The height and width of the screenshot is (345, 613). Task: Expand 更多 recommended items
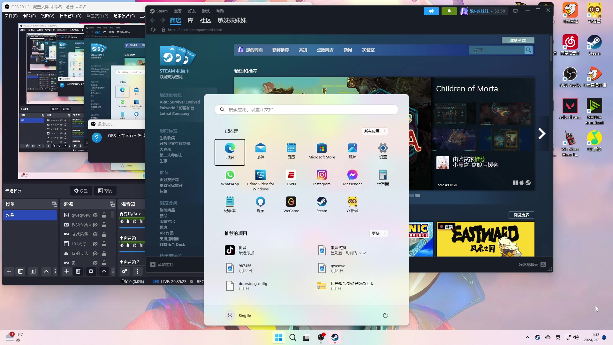[379, 234]
